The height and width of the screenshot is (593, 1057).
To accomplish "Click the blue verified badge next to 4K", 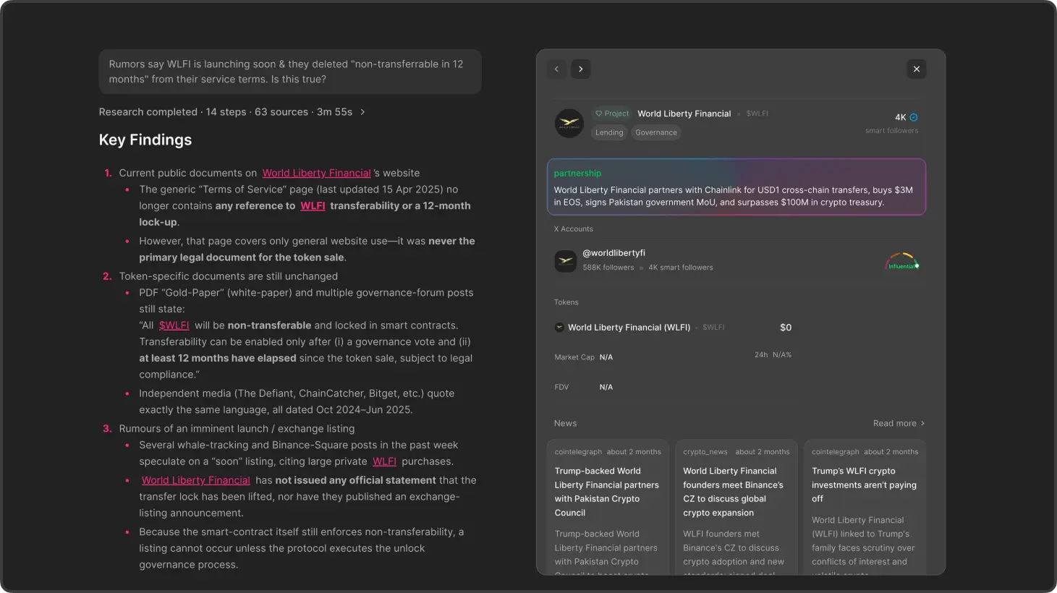I will click(914, 117).
